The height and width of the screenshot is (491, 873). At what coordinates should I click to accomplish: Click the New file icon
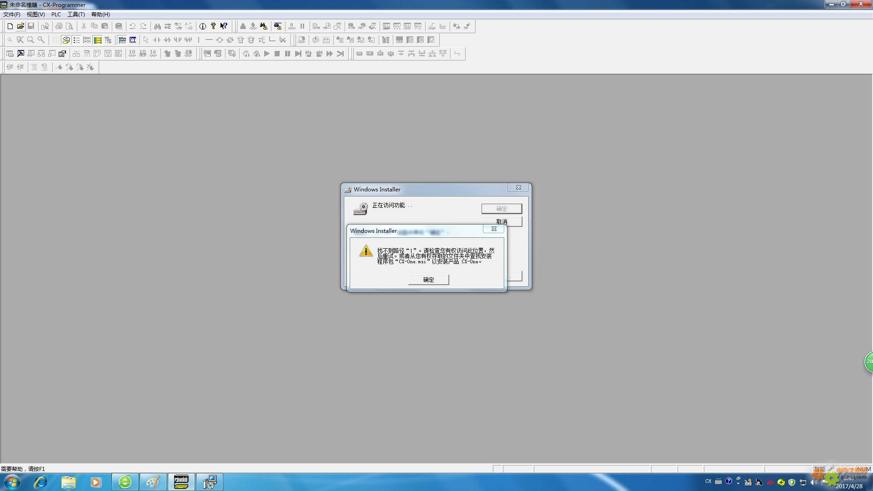[10, 26]
